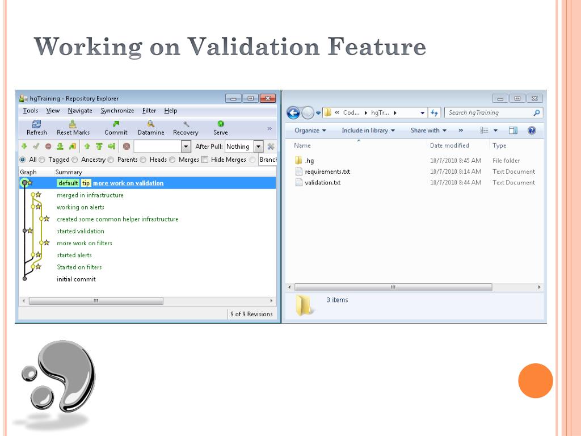Select the 'merged in infrastructure' revision

90,195
